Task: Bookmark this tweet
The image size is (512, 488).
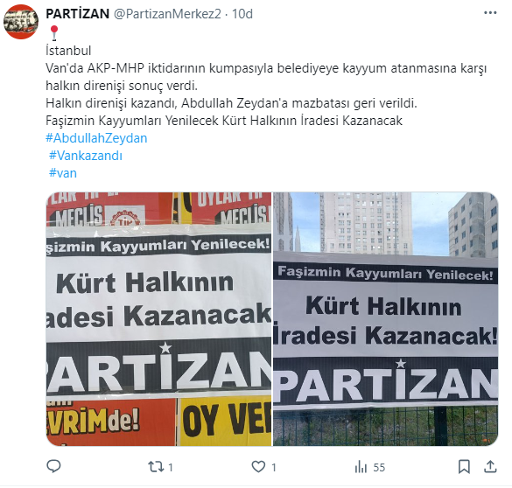Action: click(464, 467)
